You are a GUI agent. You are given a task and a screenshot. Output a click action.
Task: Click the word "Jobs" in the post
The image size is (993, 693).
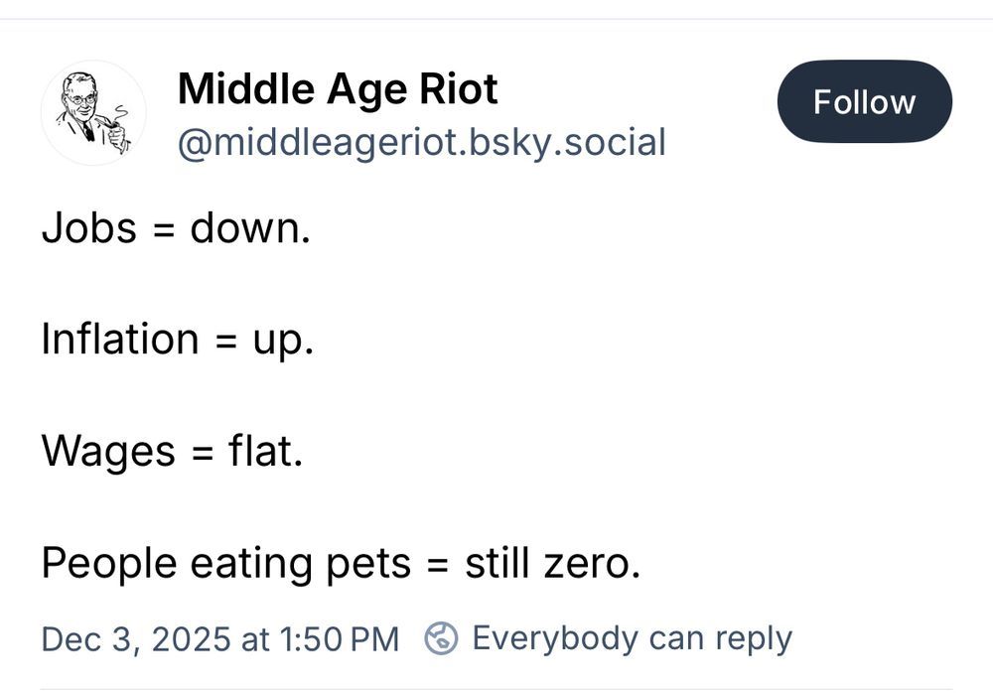pyautogui.click(x=89, y=228)
